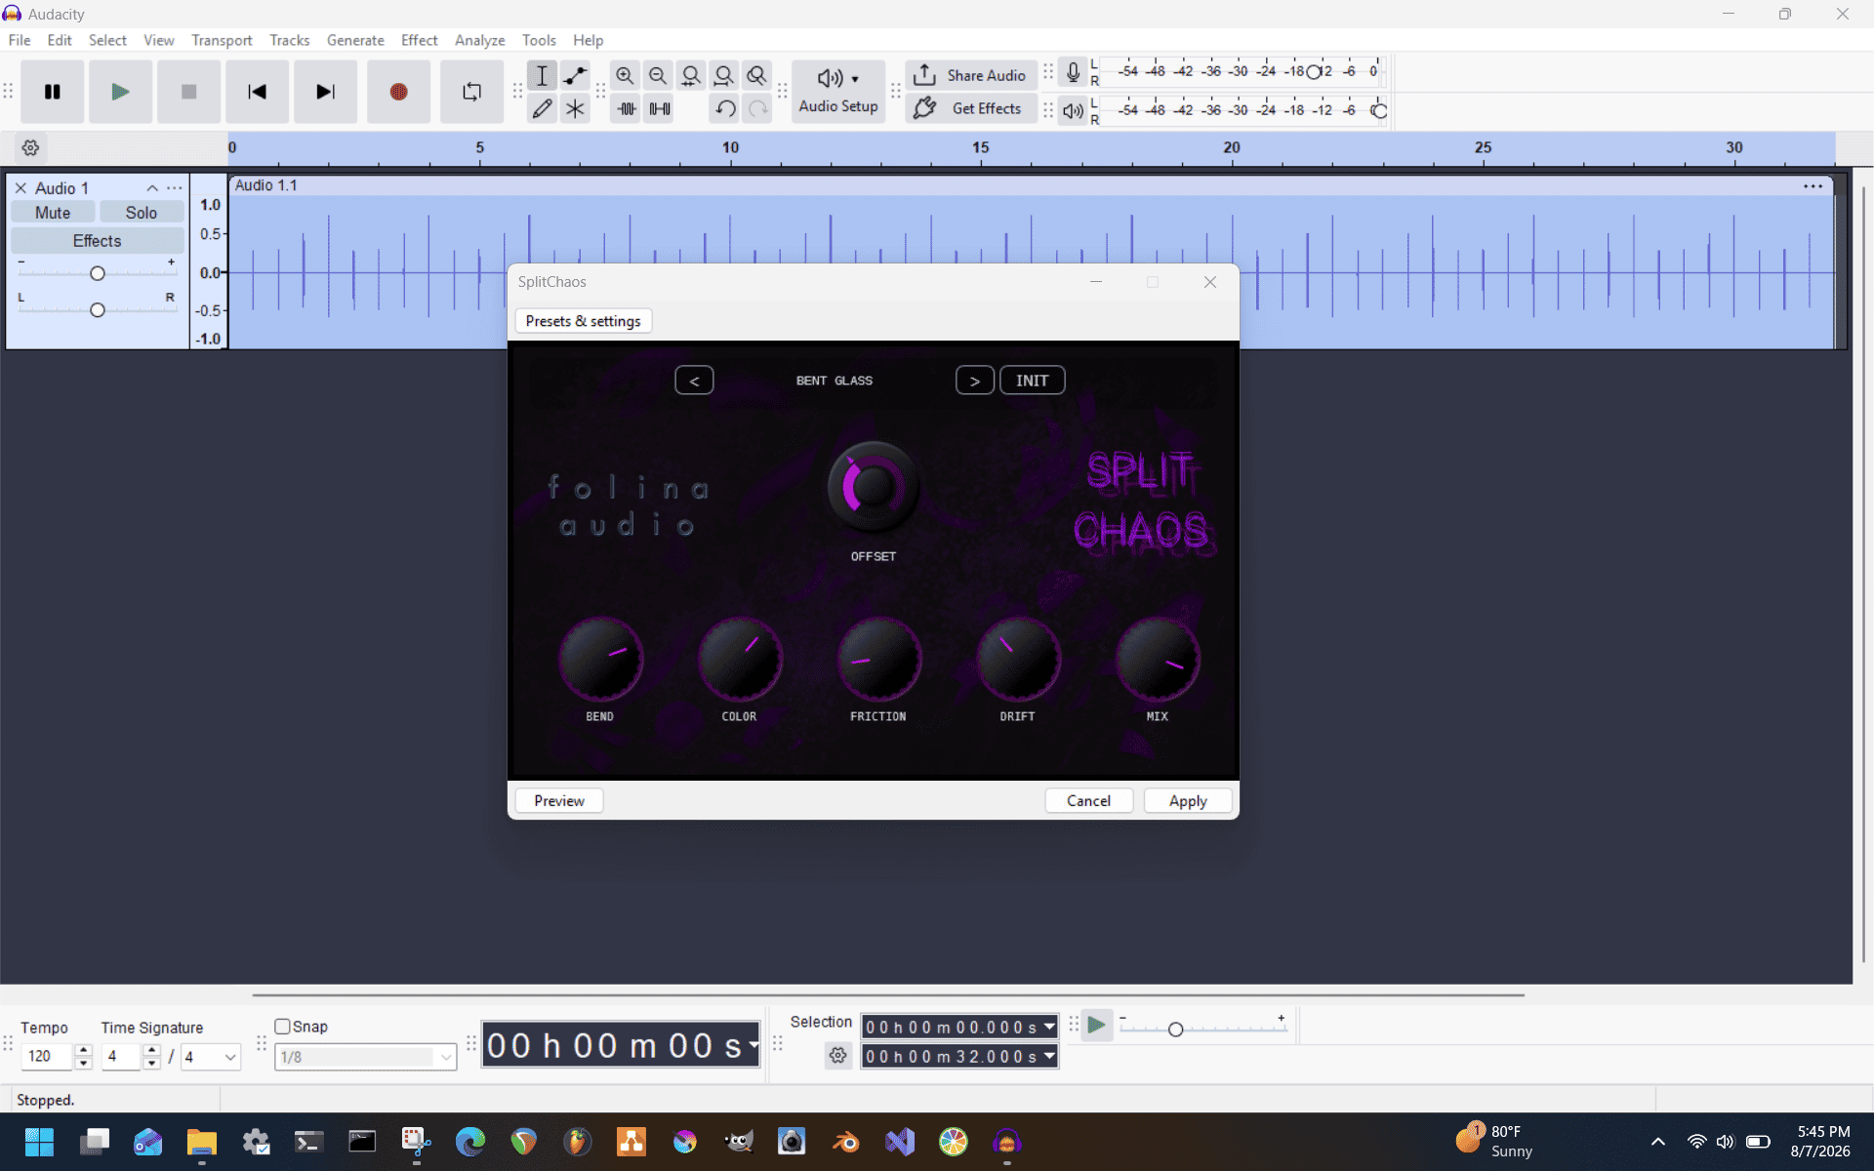
Task: Solo the Audio 1 track
Action: click(141, 213)
